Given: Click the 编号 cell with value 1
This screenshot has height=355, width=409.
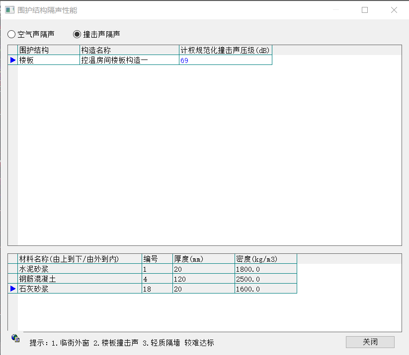Looking at the screenshot, I should pyautogui.click(x=157, y=269).
